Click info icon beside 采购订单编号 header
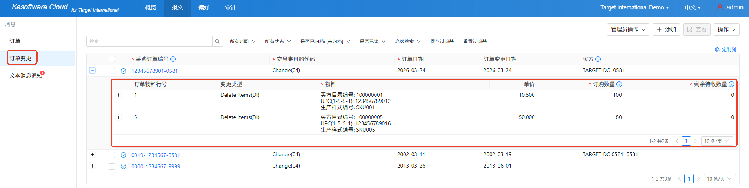 [x=173, y=59]
